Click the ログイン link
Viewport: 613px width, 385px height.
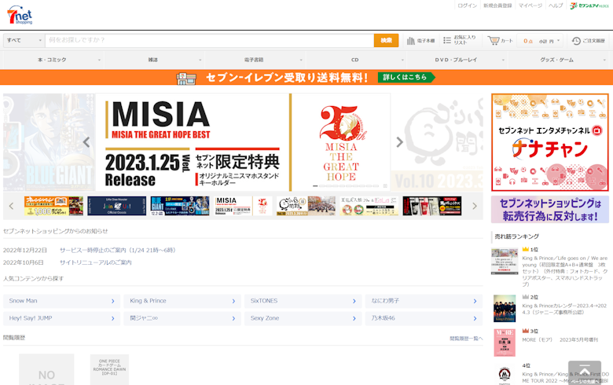pos(467,5)
